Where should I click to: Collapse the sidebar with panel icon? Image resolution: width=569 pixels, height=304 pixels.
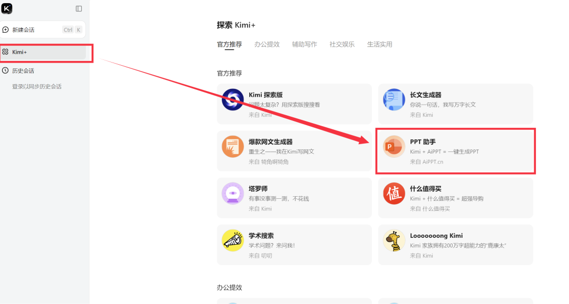79,9
